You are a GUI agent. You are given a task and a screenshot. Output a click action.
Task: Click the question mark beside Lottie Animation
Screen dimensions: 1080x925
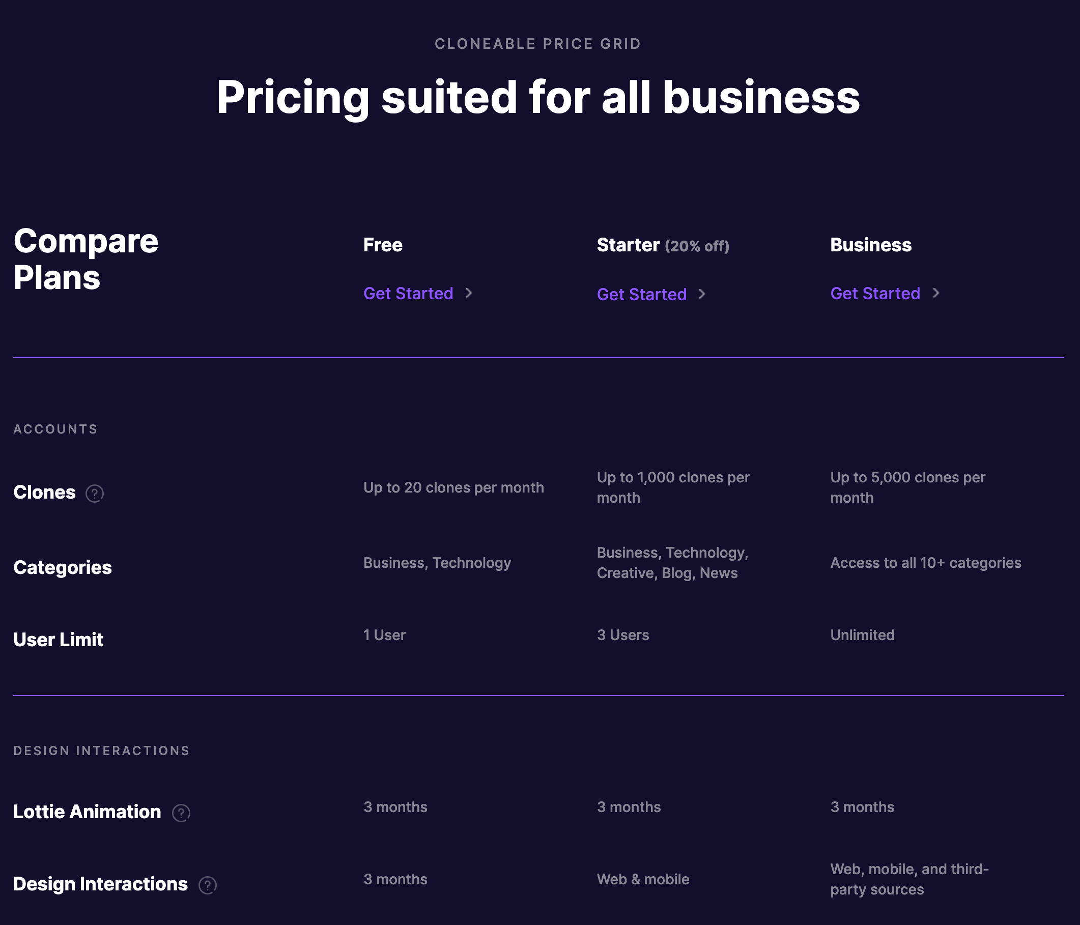pyautogui.click(x=180, y=813)
